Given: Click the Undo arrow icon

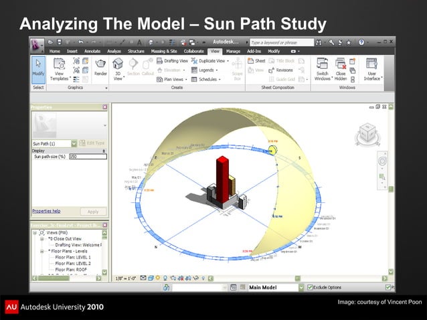Looking at the screenshot, I should tap(81, 42).
